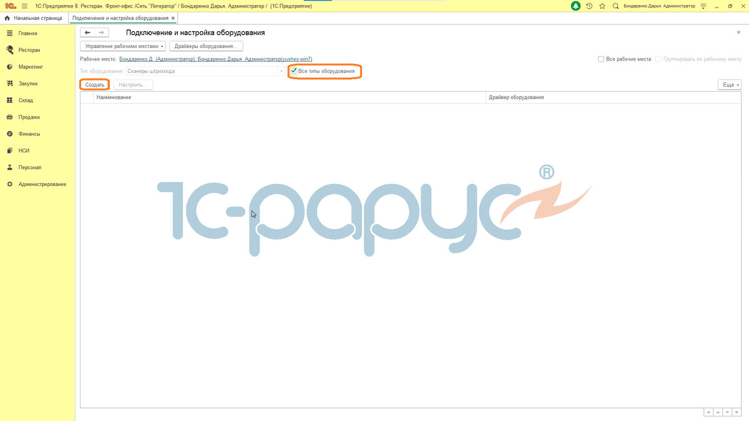Click Драйверы оборудования... button
The image size is (749, 421).
coord(206,46)
